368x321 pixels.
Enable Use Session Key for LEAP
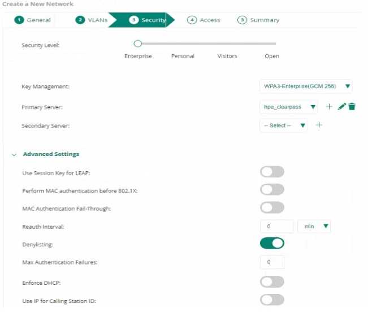click(272, 172)
